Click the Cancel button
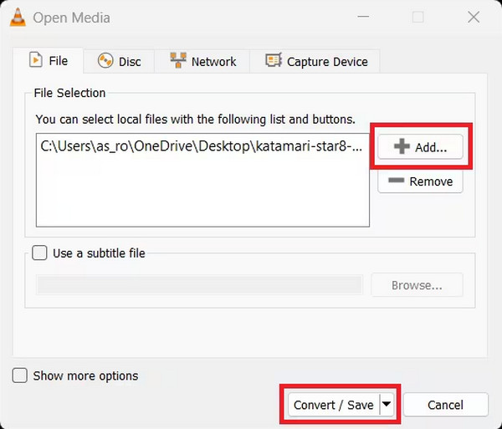This screenshot has height=429, width=502. click(446, 405)
